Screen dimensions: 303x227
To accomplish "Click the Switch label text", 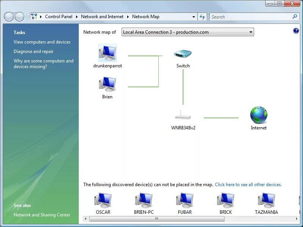I will point(183,66).
